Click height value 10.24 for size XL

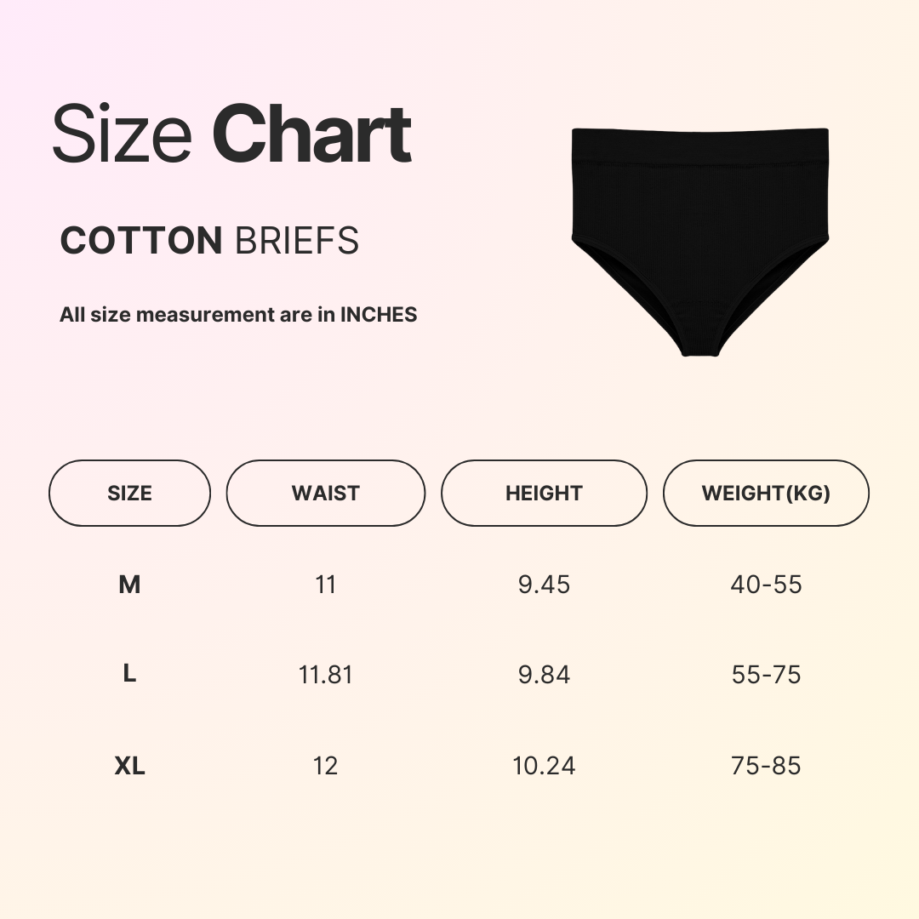(x=544, y=766)
